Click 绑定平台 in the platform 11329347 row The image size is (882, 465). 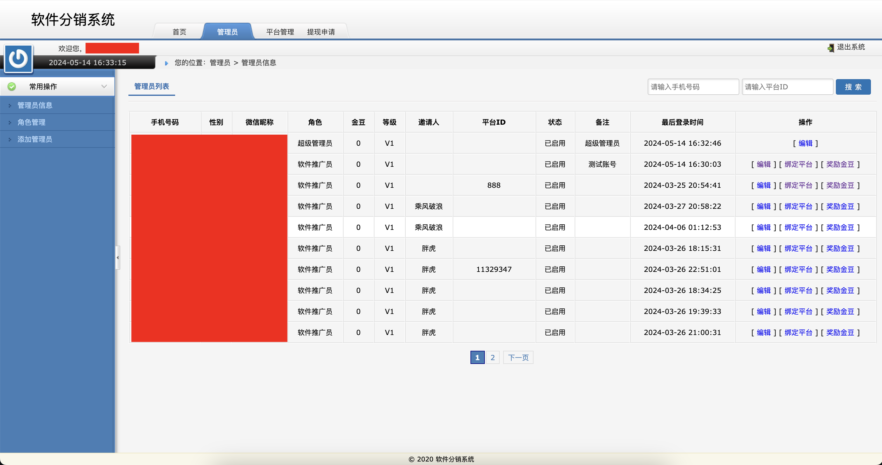(x=799, y=269)
